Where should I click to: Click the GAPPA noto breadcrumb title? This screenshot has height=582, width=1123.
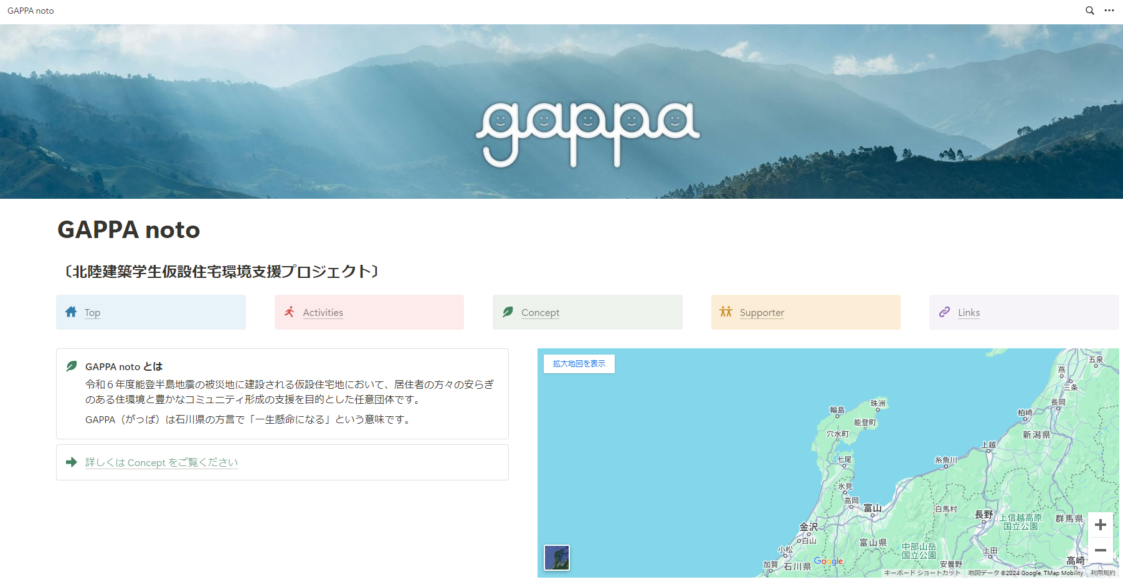31,11
